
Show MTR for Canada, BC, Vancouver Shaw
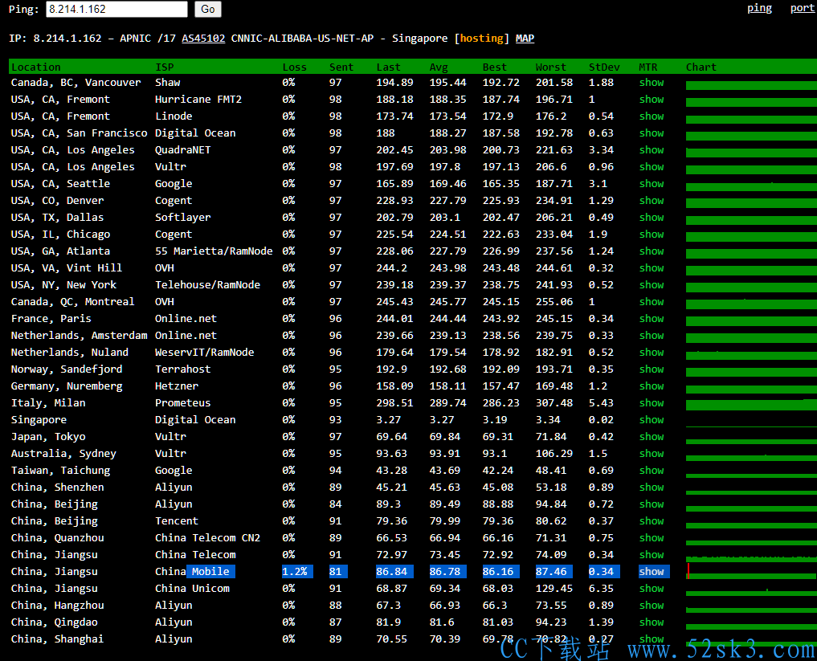pos(652,82)
